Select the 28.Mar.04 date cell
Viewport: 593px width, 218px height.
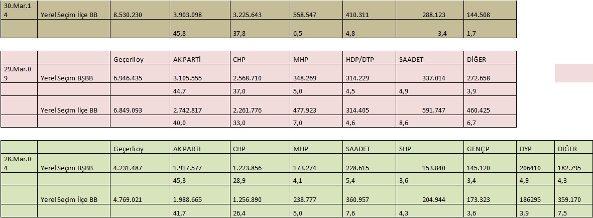[x=19, y=163]
